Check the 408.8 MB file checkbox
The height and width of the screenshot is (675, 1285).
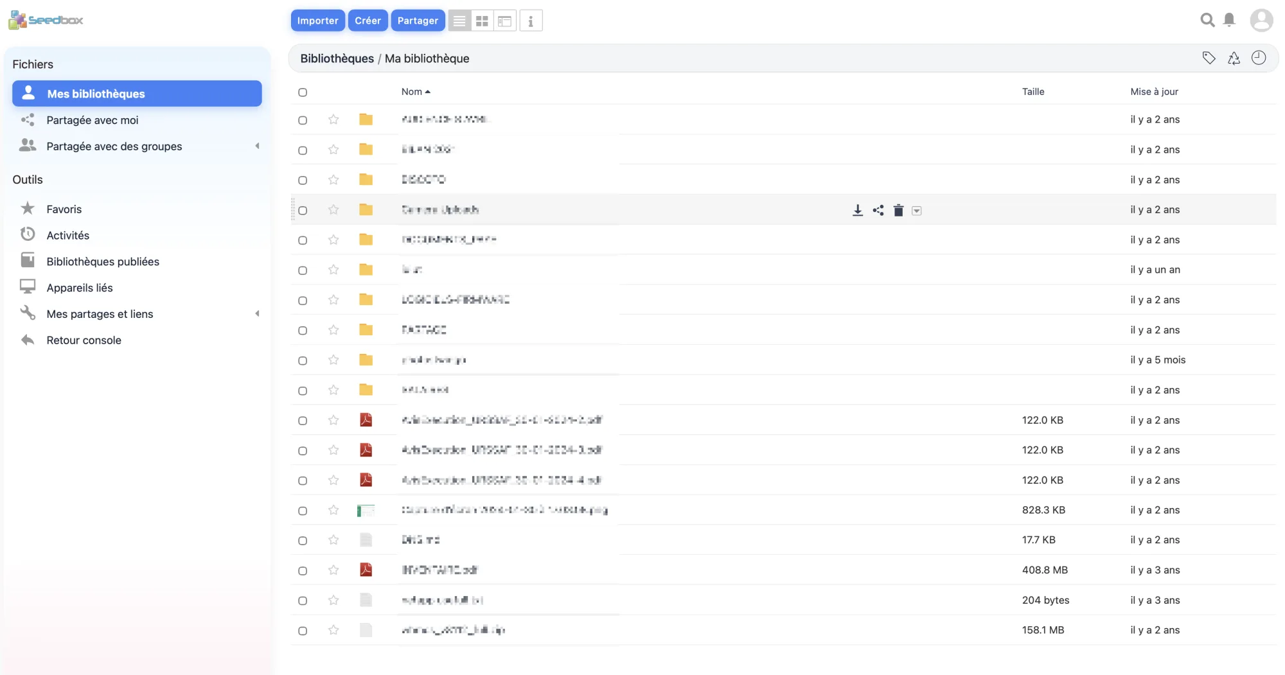(303, 571)
